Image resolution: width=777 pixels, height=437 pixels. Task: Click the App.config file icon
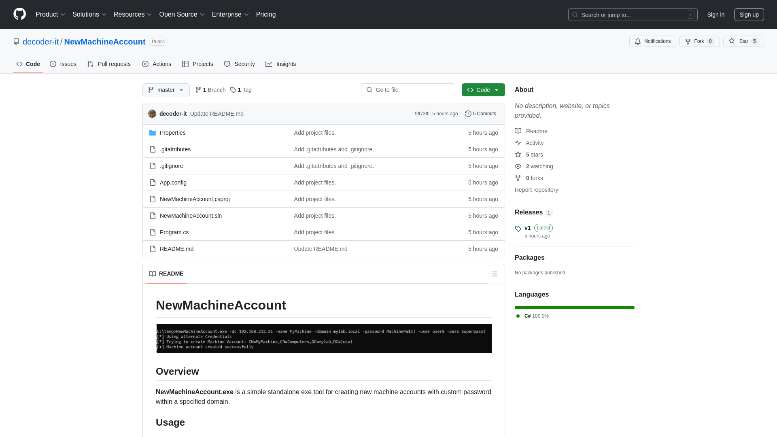pyautogui.click(x=153, y=182)
